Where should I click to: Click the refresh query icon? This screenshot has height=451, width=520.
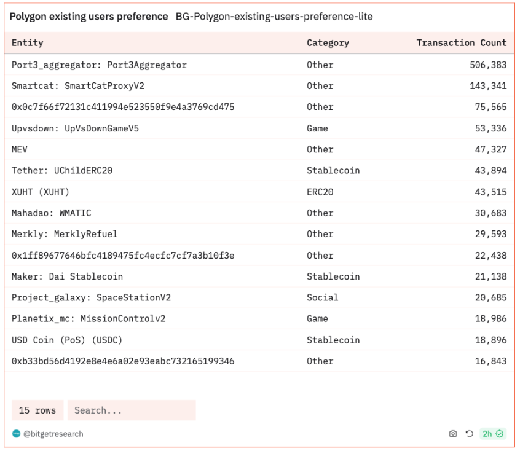(x=469, y=434)
